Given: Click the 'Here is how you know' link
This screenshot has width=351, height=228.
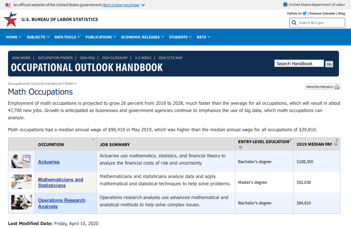Looking at the screenshot, I should point(121,5).
